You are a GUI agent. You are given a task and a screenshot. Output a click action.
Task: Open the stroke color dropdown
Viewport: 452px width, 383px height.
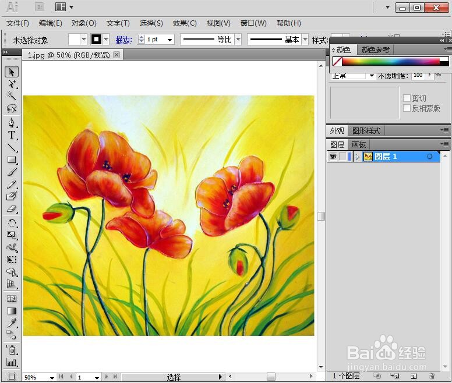click(x=107, y=40)
